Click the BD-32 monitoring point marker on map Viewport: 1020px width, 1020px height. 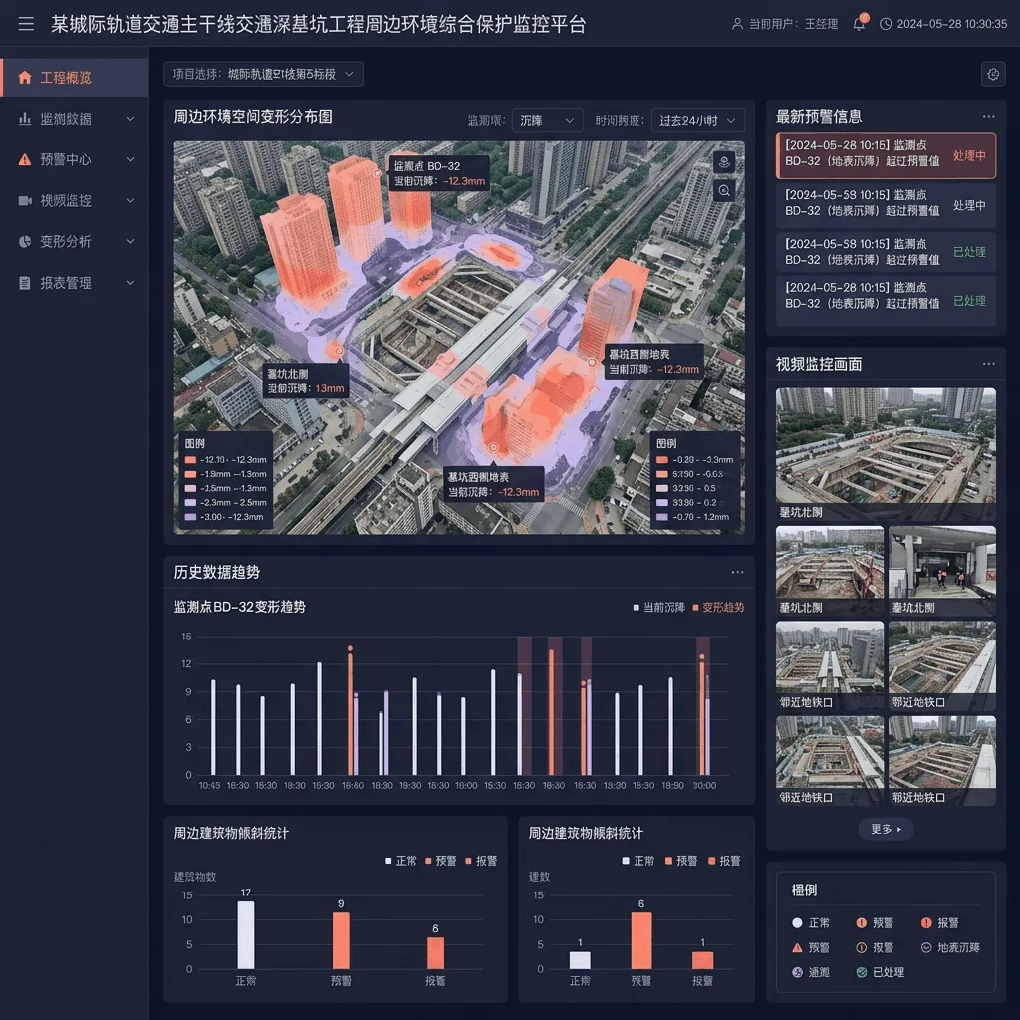377,173
